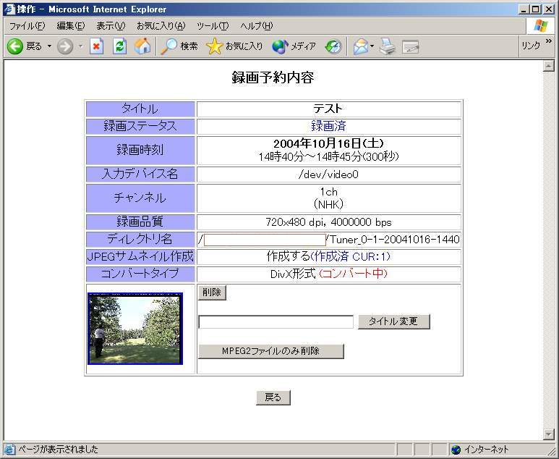Click the Mail envelope icon
559x459 pixels.
click(360, 46)
